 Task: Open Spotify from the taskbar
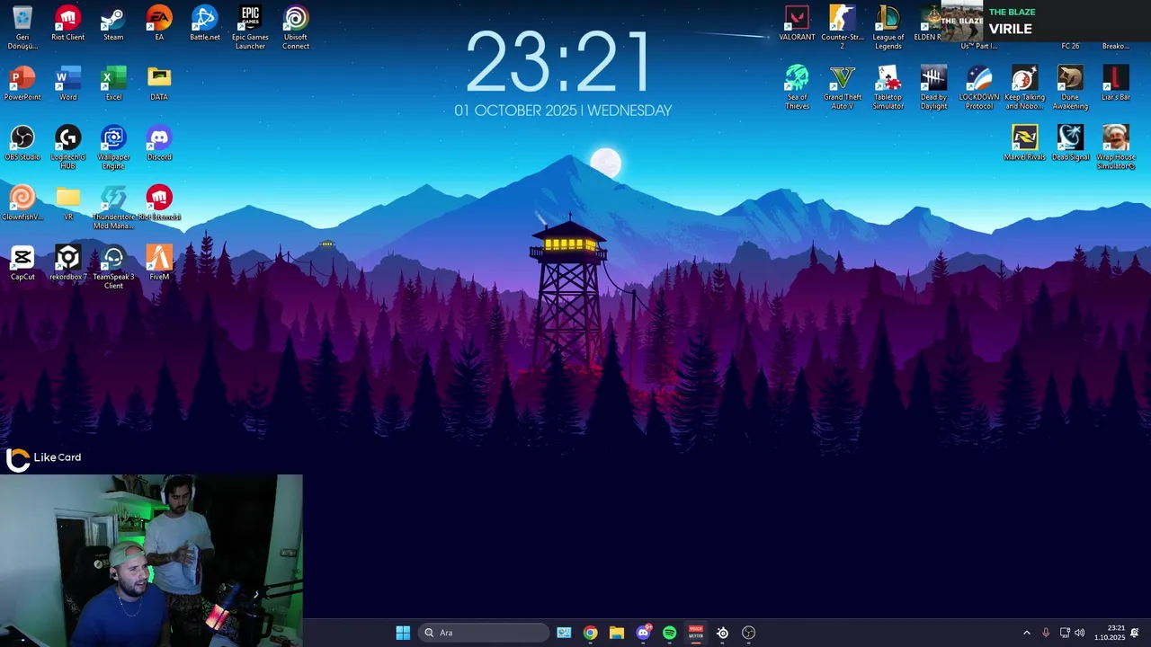point(669,633)
